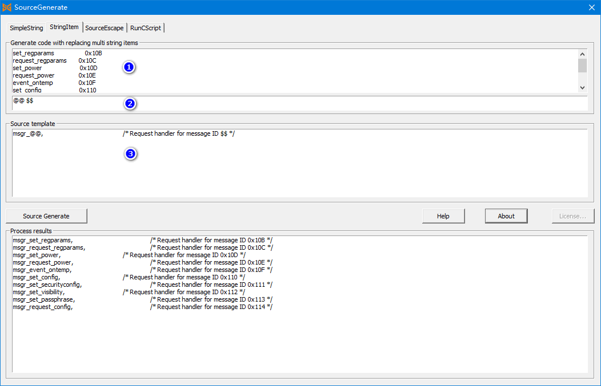Click the SourceGenerate app icon in title bar

coord(7,7)
